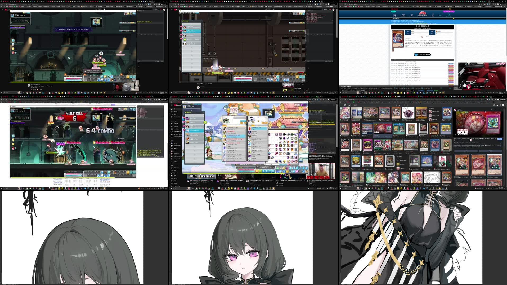Screen dimensions: 507x285
Task: Click the floating red car interior video overlay
Action: [482, 76]
